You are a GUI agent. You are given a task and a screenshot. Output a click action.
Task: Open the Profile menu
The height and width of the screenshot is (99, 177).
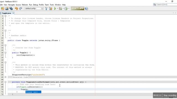(x=41, y=5)
